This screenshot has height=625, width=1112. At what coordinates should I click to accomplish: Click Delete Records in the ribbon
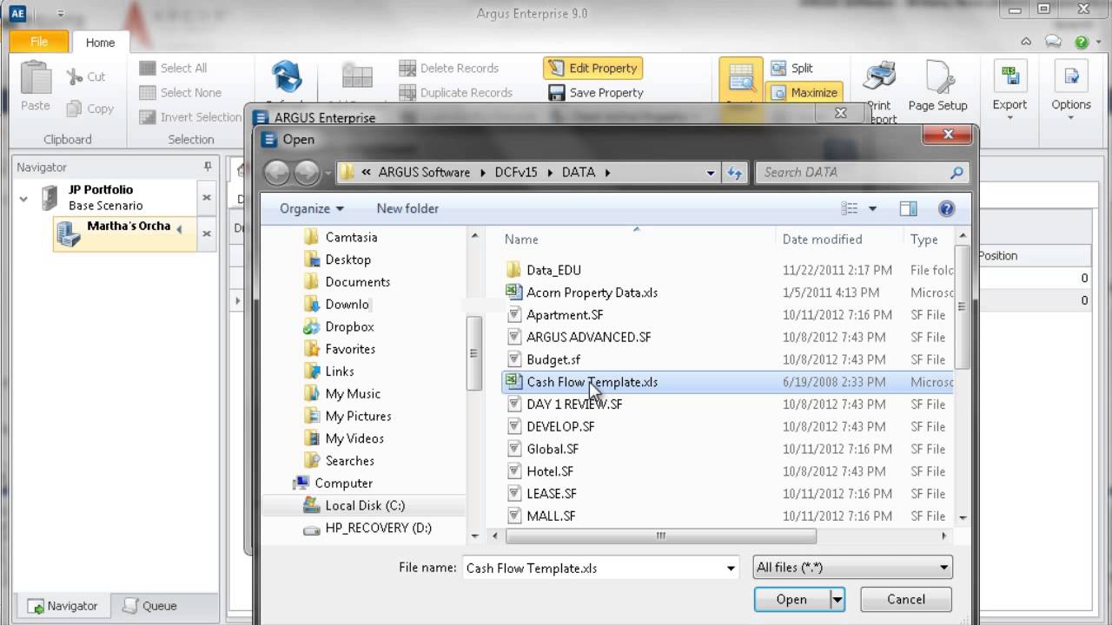(x=448, y=68)
